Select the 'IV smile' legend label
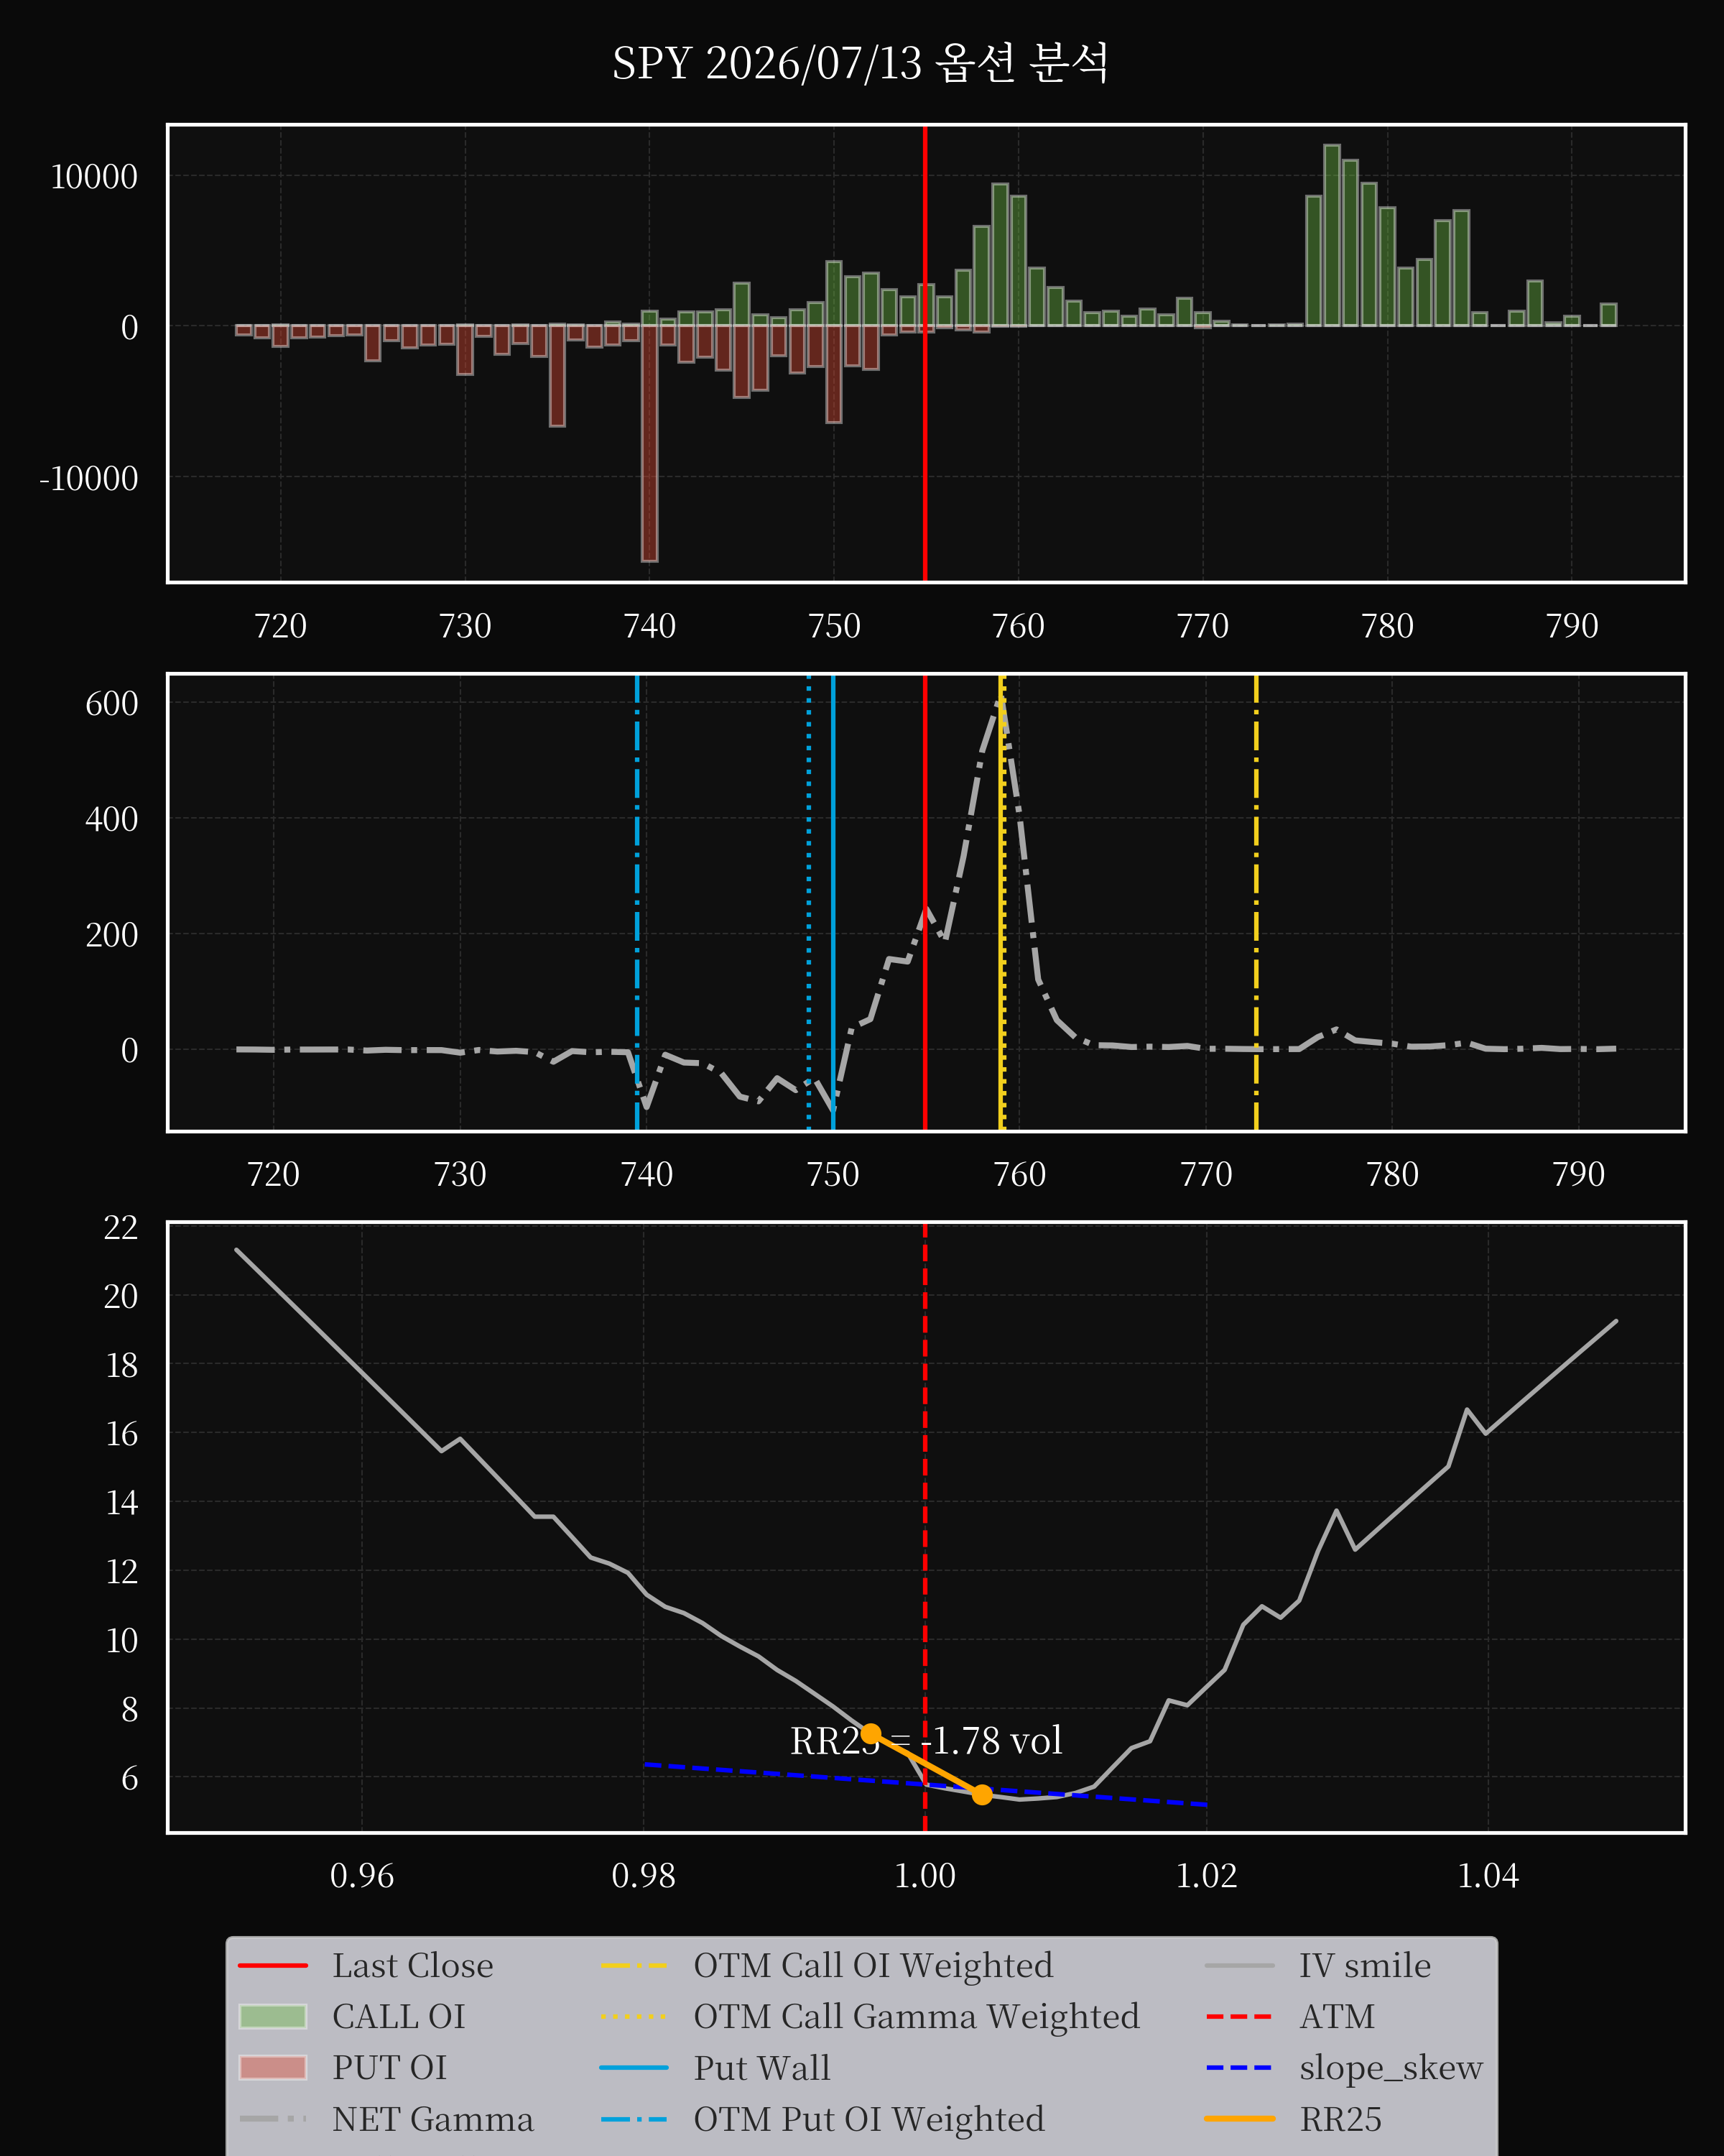 1366,1966
